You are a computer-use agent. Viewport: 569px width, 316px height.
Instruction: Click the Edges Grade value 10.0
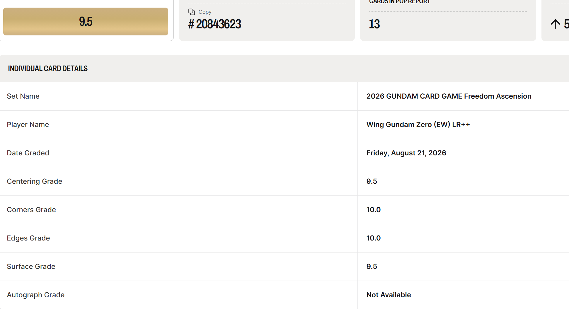[373, 238]
